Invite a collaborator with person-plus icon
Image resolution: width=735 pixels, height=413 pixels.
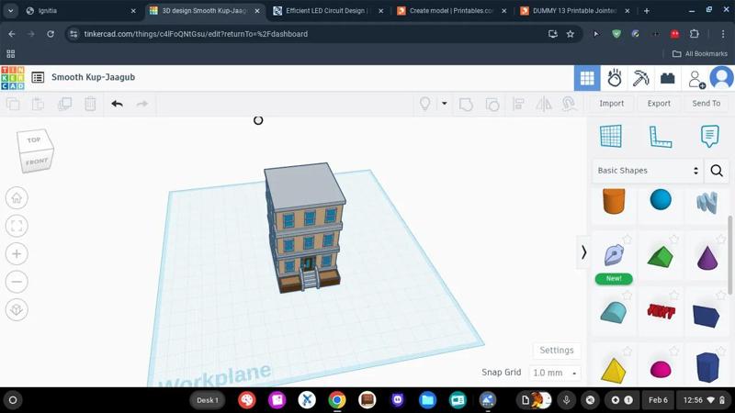696,79
